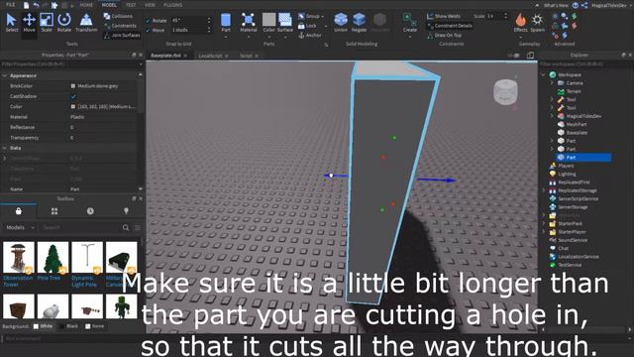Open the Create constraint tool
This screenshot has width=634, height=357.
[409, 23]
